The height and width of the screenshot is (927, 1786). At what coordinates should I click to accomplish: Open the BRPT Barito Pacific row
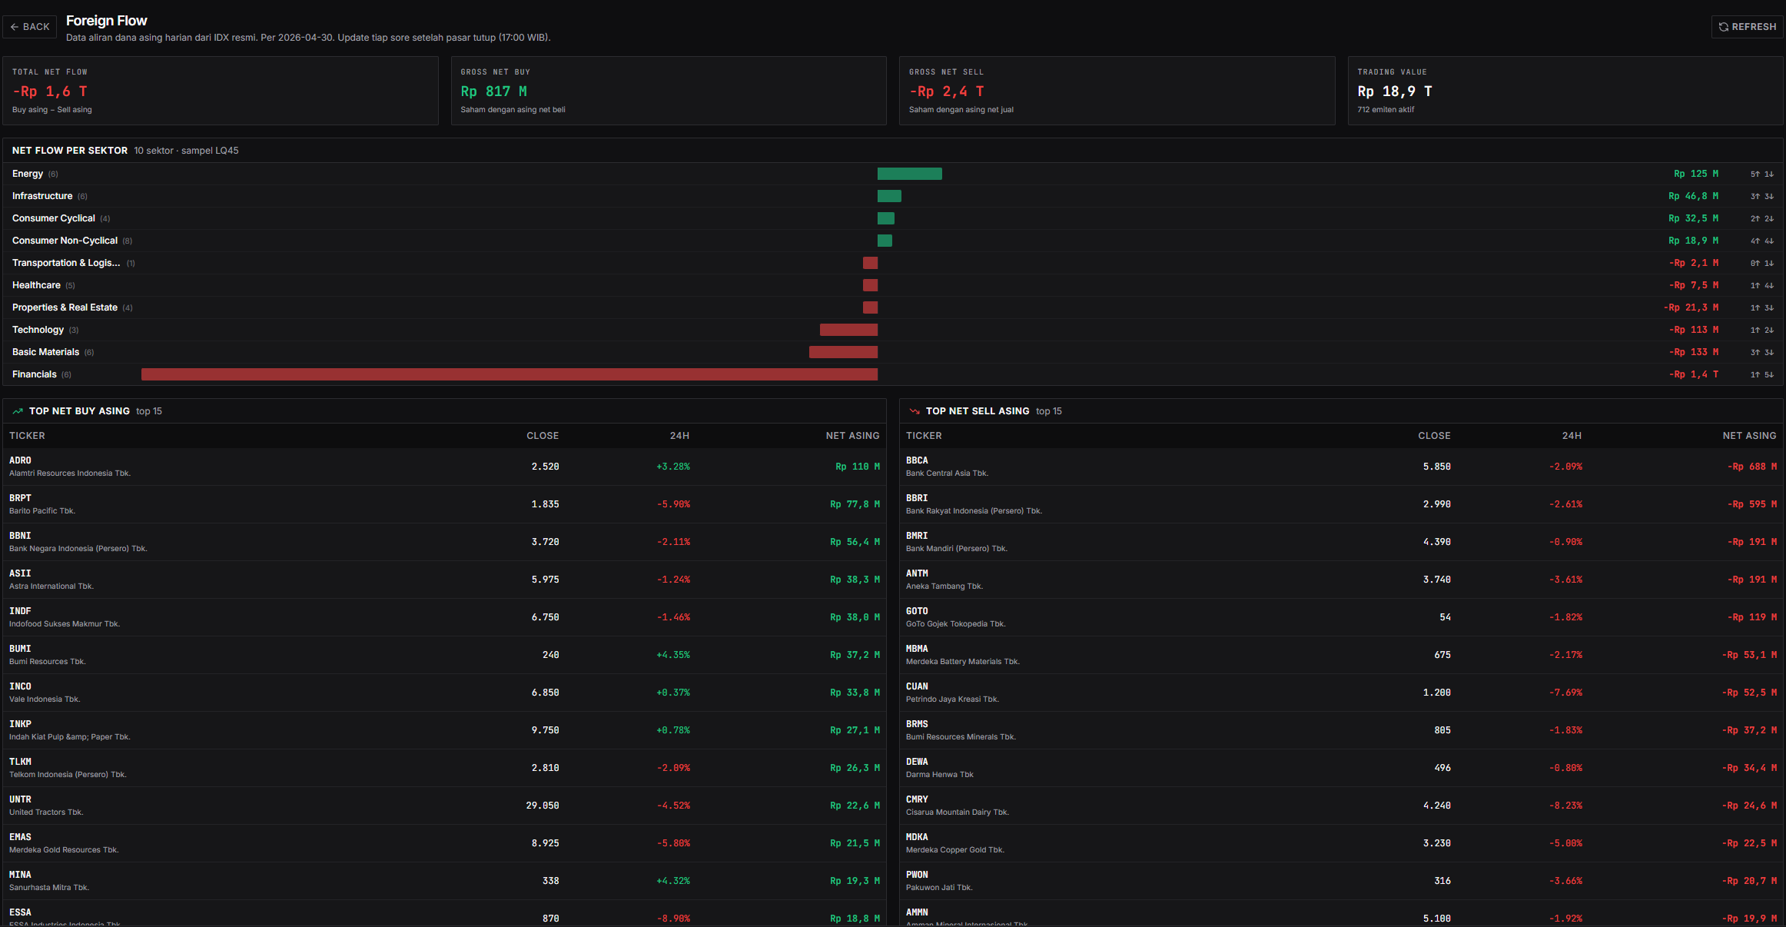pyautogui.click(x=444, y=504)
